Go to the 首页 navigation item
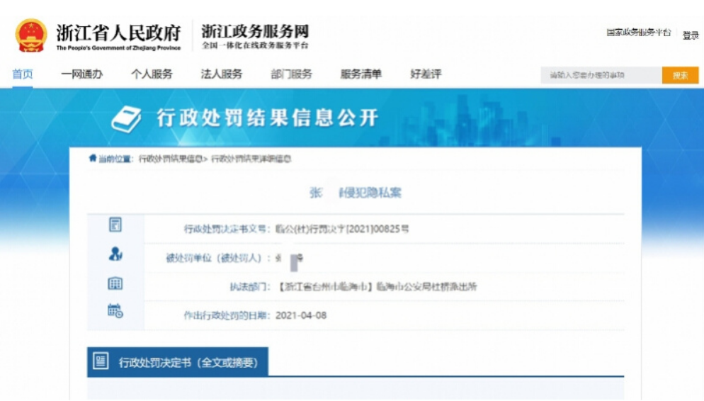Image resolution: width=704 pixels, height=401 pixels. coord(23,74)
